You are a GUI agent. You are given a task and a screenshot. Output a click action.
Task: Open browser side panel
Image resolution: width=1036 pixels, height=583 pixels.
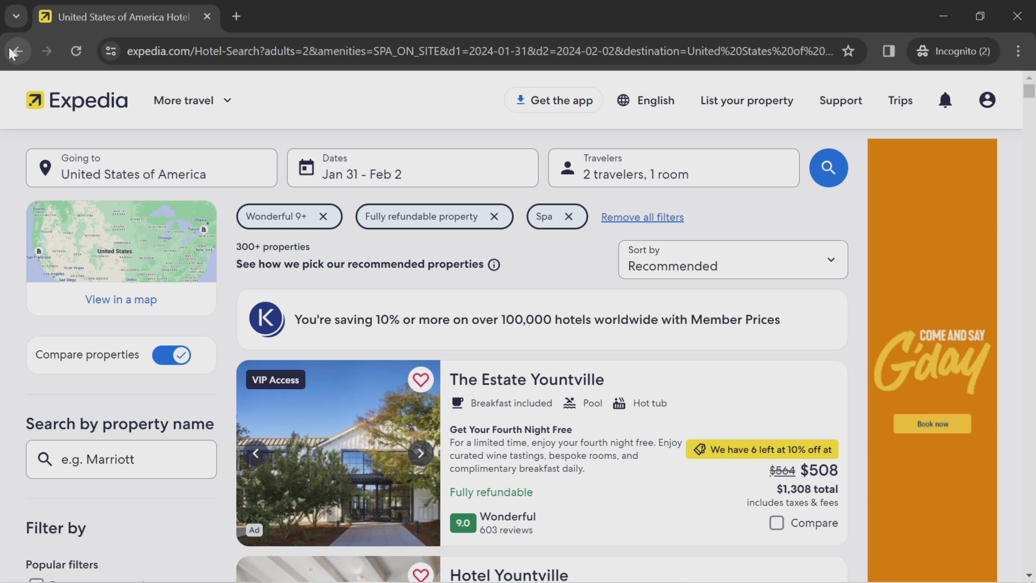888,51
